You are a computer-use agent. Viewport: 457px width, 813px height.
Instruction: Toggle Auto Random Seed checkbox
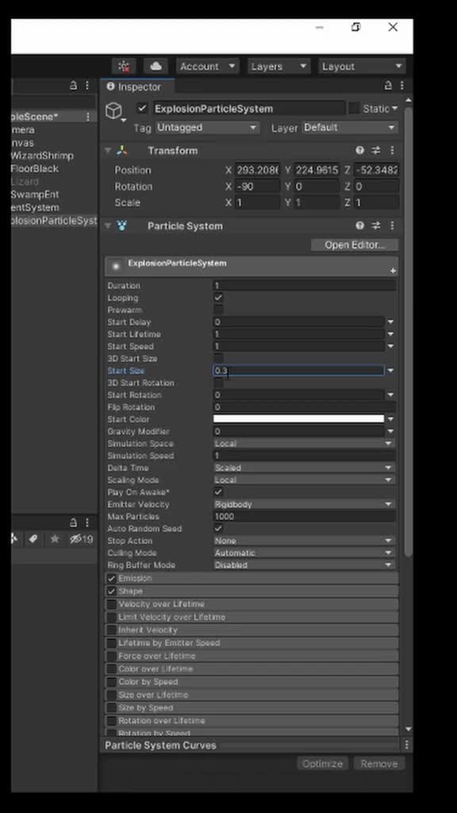click(218, 528)
